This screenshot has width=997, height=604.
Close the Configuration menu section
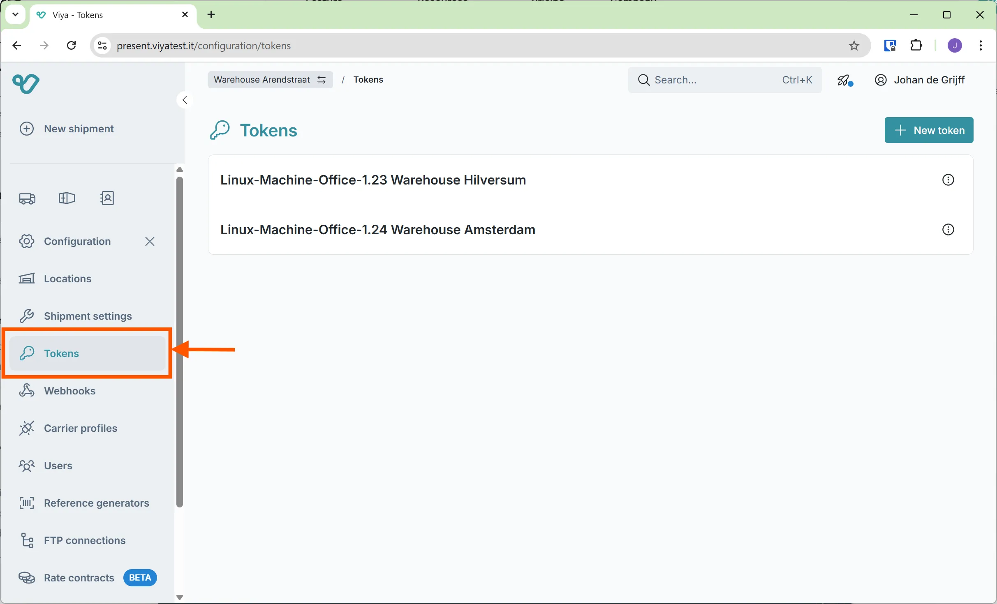(x=150, y=241)
